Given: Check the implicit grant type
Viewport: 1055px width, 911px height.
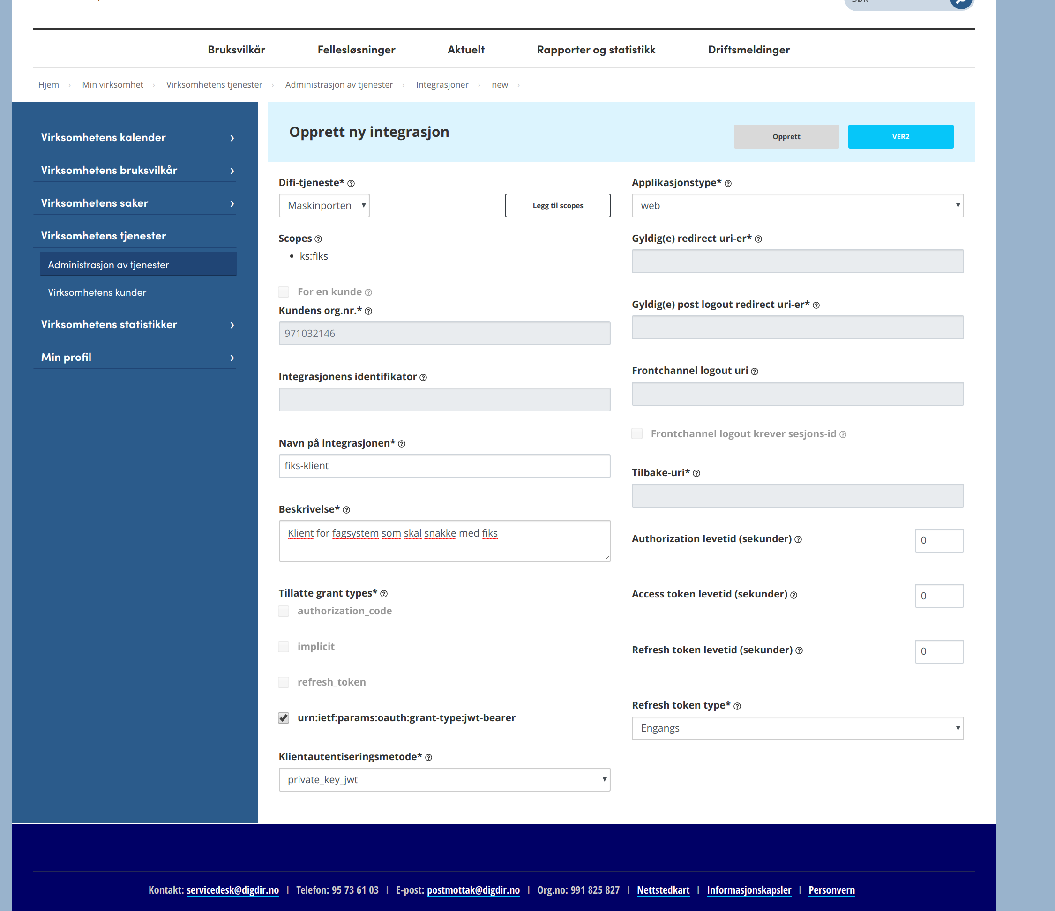Looking at the screenshot, I should [284, 647].
